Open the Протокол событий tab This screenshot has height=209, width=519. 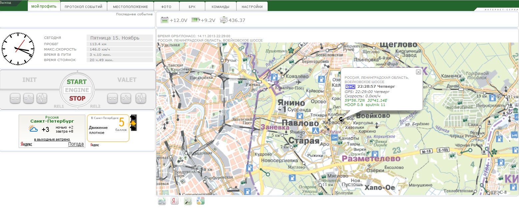click(x=84, y=7)
